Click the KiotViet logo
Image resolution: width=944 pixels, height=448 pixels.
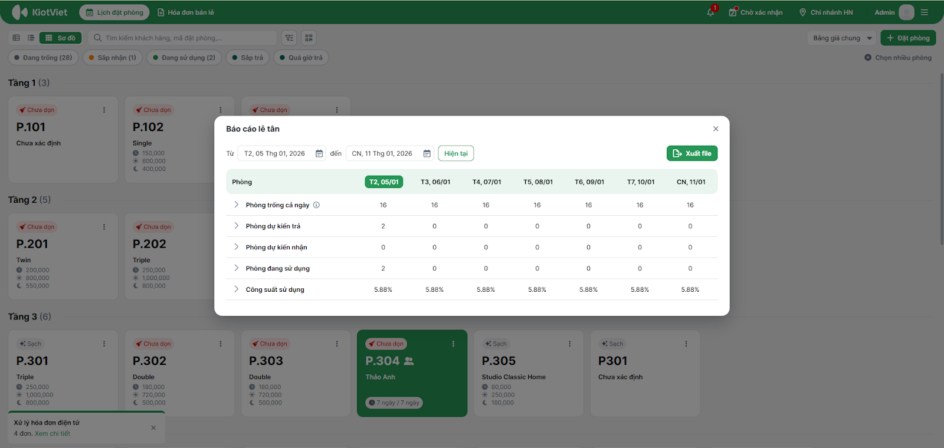point(40,12)
